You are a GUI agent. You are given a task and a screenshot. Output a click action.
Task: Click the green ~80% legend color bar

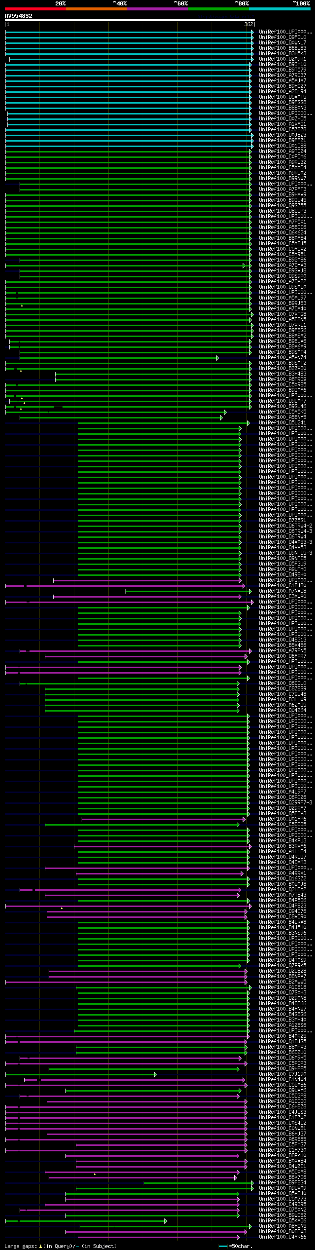tap(219, 9)
